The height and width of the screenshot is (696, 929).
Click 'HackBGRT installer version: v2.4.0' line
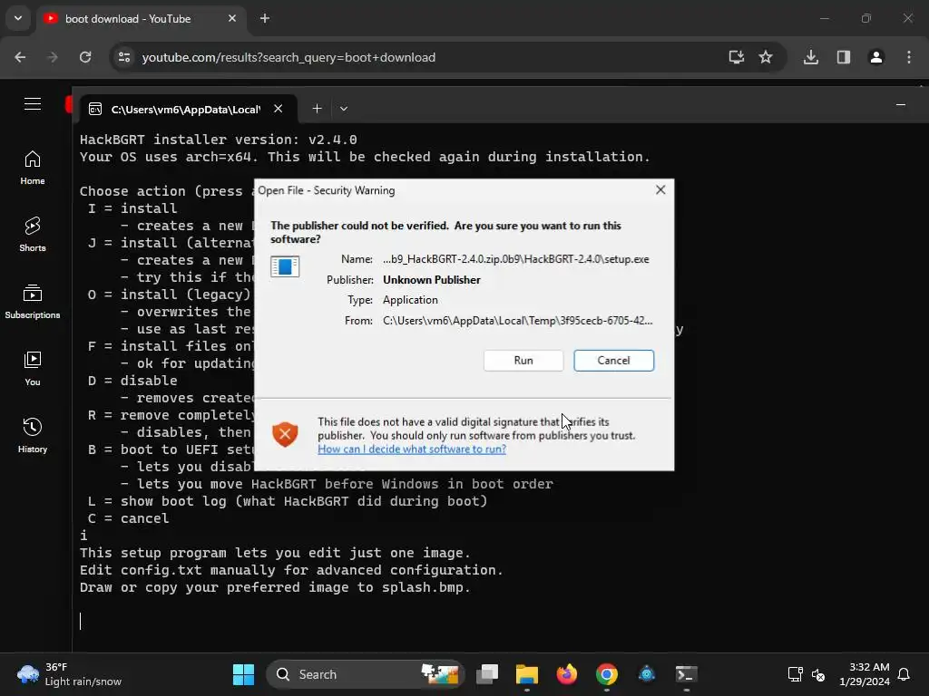pyautogui.click(x=218, y=140)
